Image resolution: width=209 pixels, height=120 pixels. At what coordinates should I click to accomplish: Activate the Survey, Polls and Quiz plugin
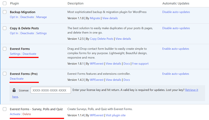(15, 114)
